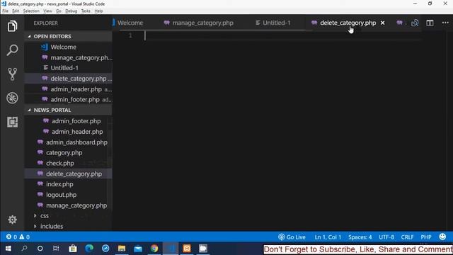Open the Search view in activity bar
This screenshot has width=453, height=255.
point(12,50)
